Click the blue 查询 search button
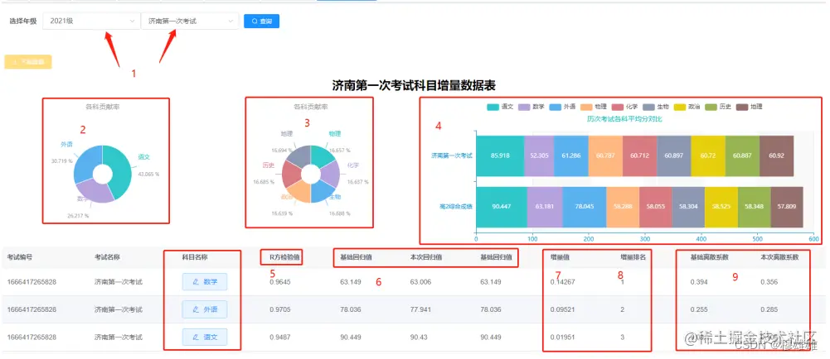The height and width of the screenshot is (359, 830). click(261, 22)
